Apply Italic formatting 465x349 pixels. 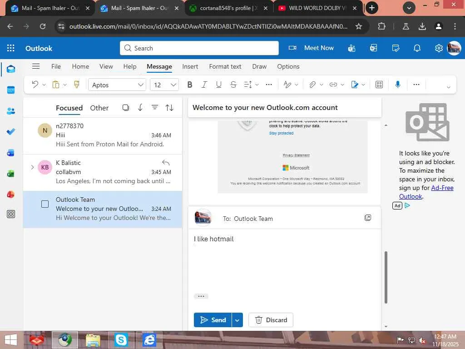click(204, 85)
